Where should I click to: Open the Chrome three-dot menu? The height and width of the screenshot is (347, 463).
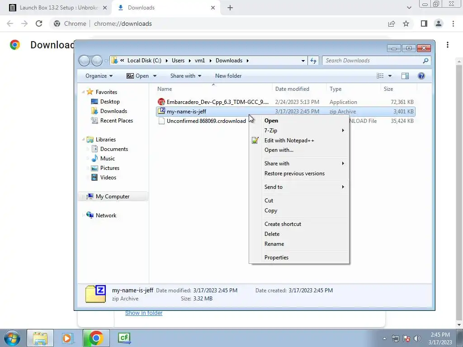coord(453,23)
